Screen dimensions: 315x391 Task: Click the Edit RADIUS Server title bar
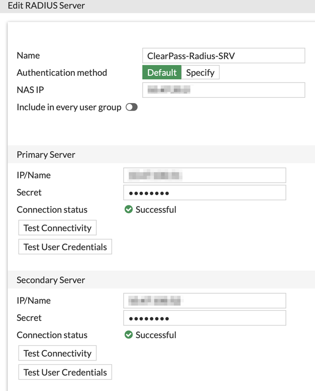pos(46,6)
